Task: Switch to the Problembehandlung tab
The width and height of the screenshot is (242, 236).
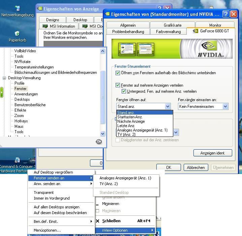Action: coord(128,31)
